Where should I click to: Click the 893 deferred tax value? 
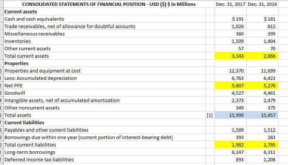(x=240, y=159)
